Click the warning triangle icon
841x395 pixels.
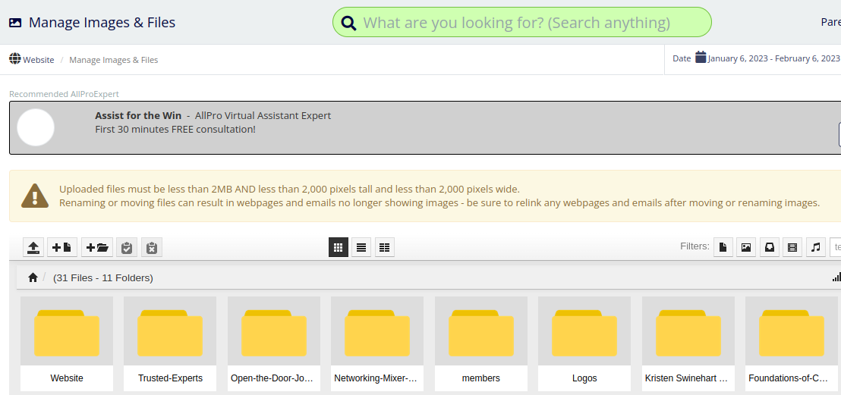point(35,196)
